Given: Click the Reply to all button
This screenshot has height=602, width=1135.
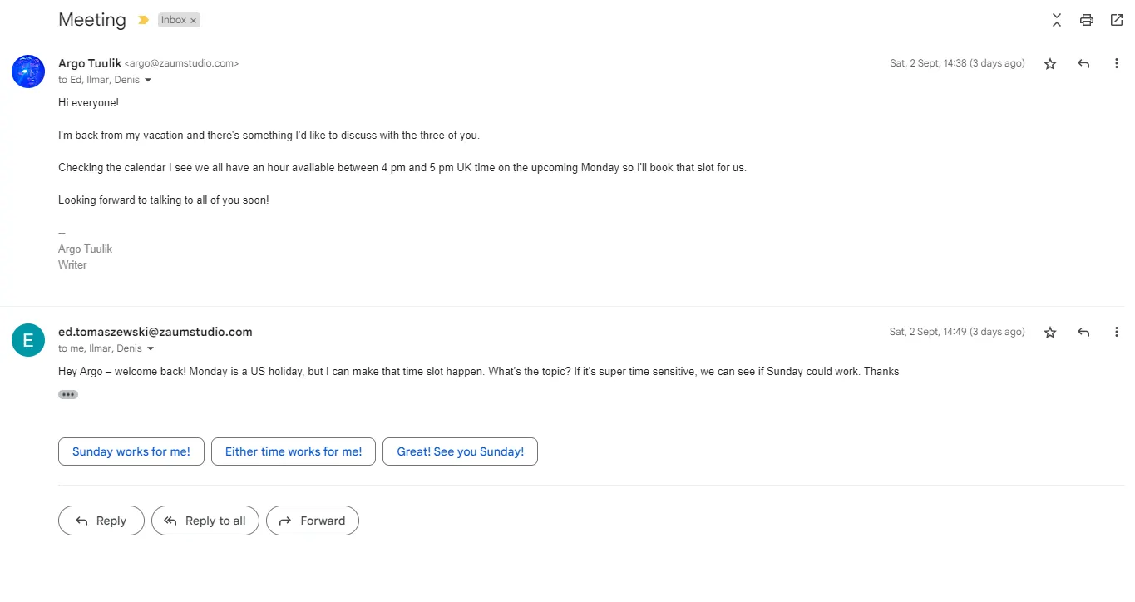Looking at the screenshot, I should pos(205,521).
